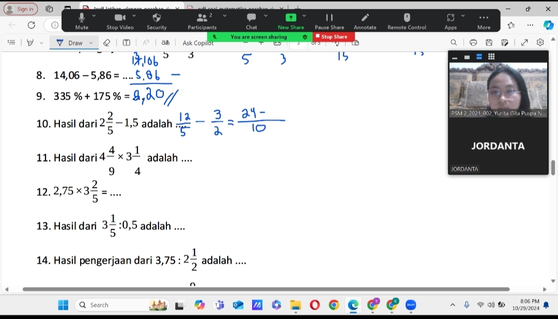Switch Zoom video to stacked speaker view
Image resolution: width=558 pixels, height=319 pixels.
click(x=479, y=57)
